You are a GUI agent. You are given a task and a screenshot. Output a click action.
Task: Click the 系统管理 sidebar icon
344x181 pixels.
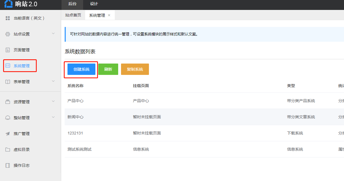click(x=8, y=66)
